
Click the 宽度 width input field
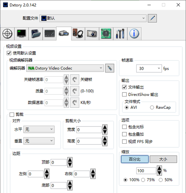click(x=89, y=129)
